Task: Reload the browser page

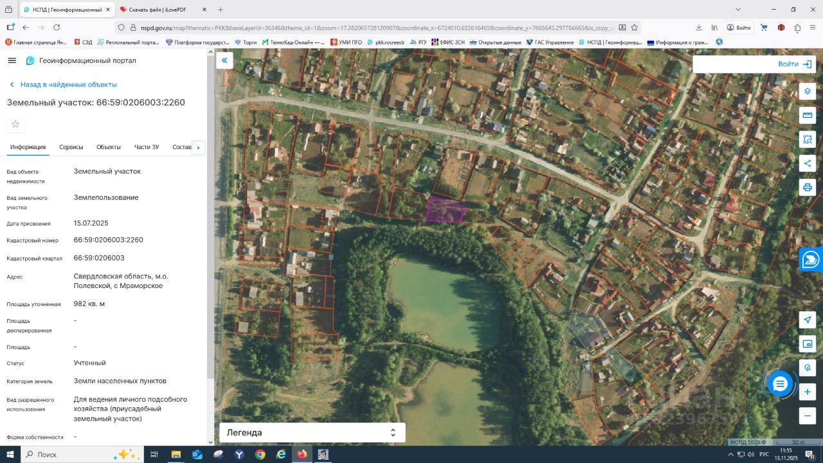Action: click(57, 28)
